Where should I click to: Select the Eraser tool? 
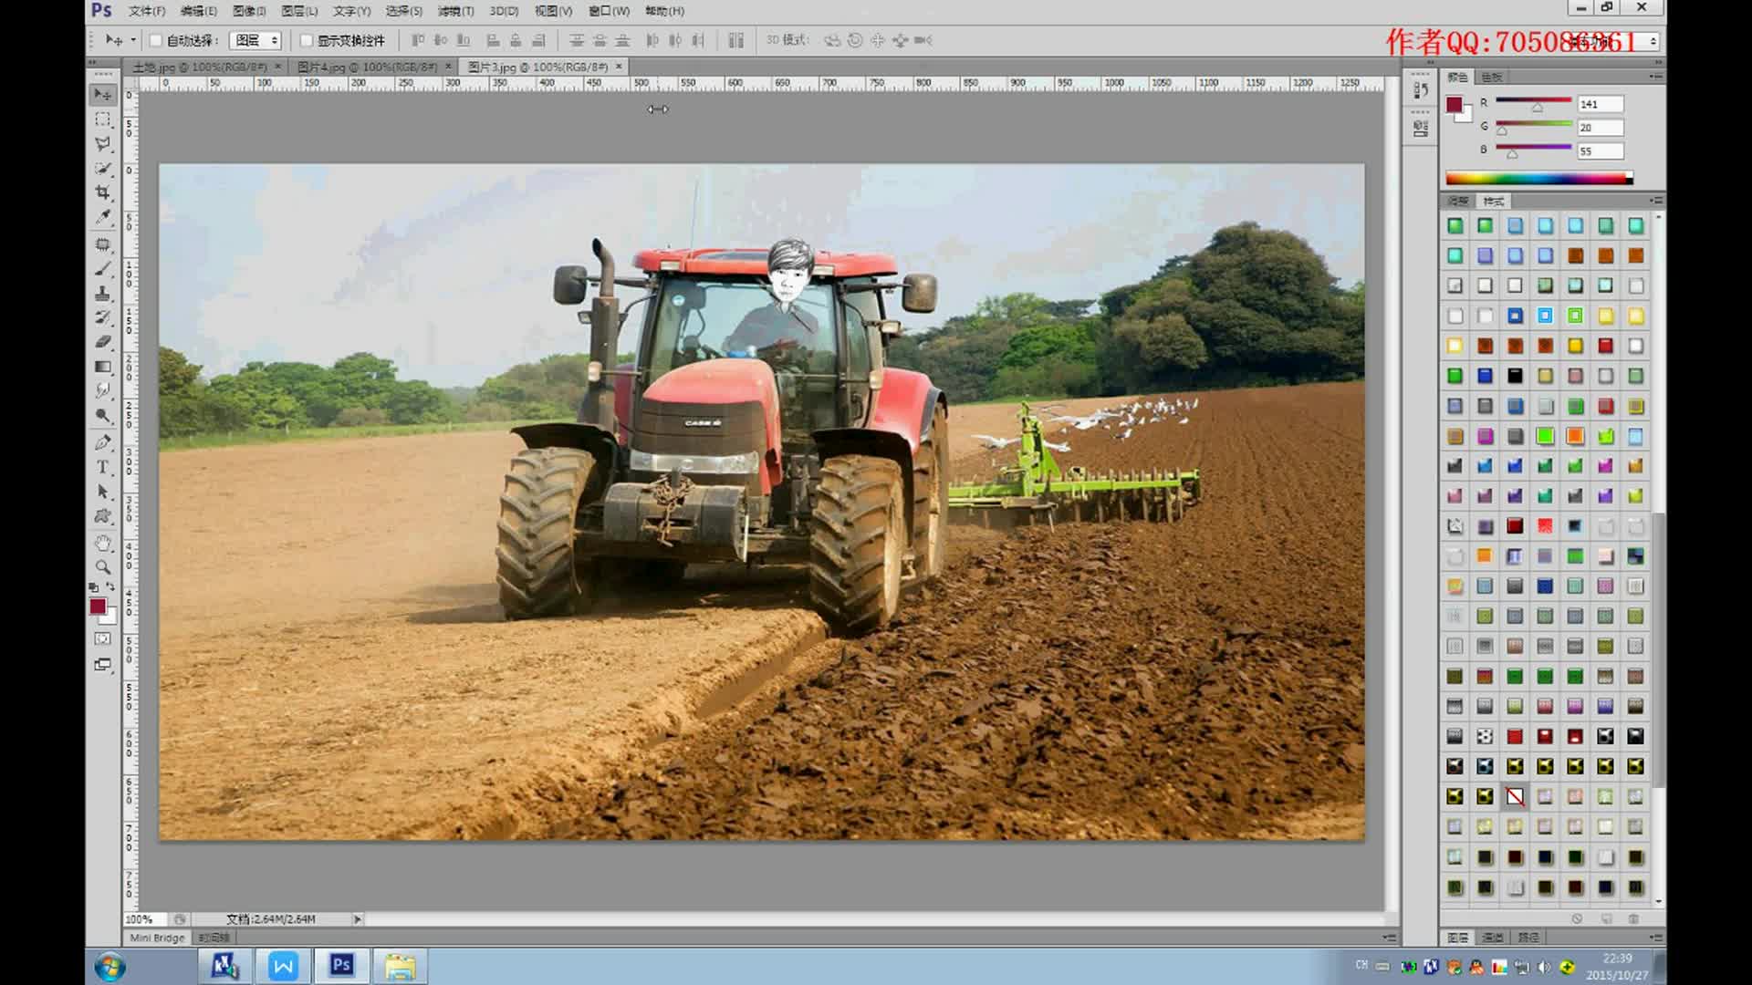(102, 342)
